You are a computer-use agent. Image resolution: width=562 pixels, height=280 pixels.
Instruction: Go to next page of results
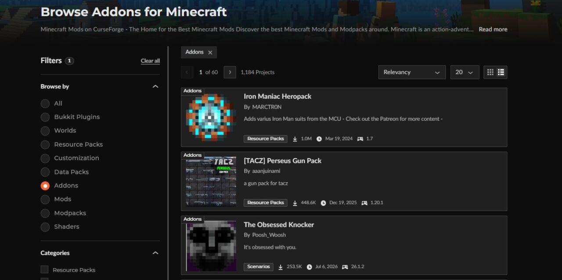tap(230, 72)
